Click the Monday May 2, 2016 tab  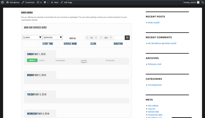(40, 75)
